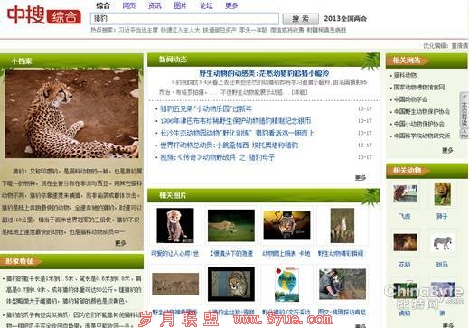Open related site 国家动物博物馆官网
The width and height of the screenshot is (469, 328).
pyautogui.click(x=419, y=88)
